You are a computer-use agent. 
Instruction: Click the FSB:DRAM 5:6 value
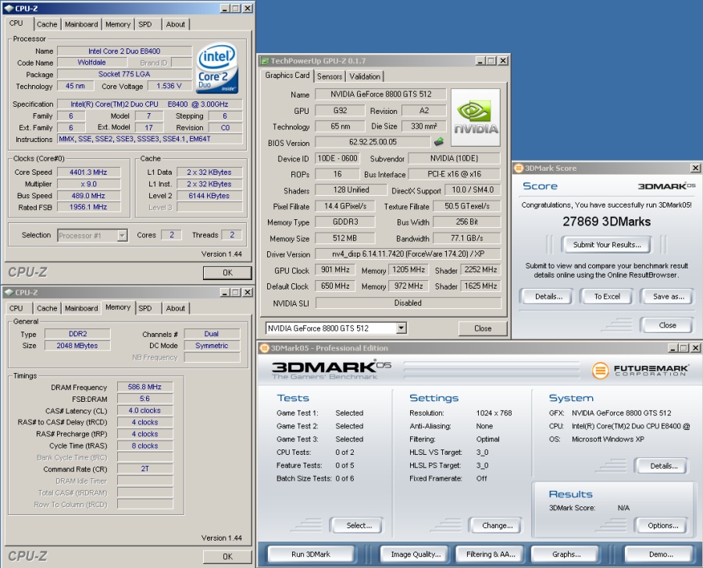(145, 399)
